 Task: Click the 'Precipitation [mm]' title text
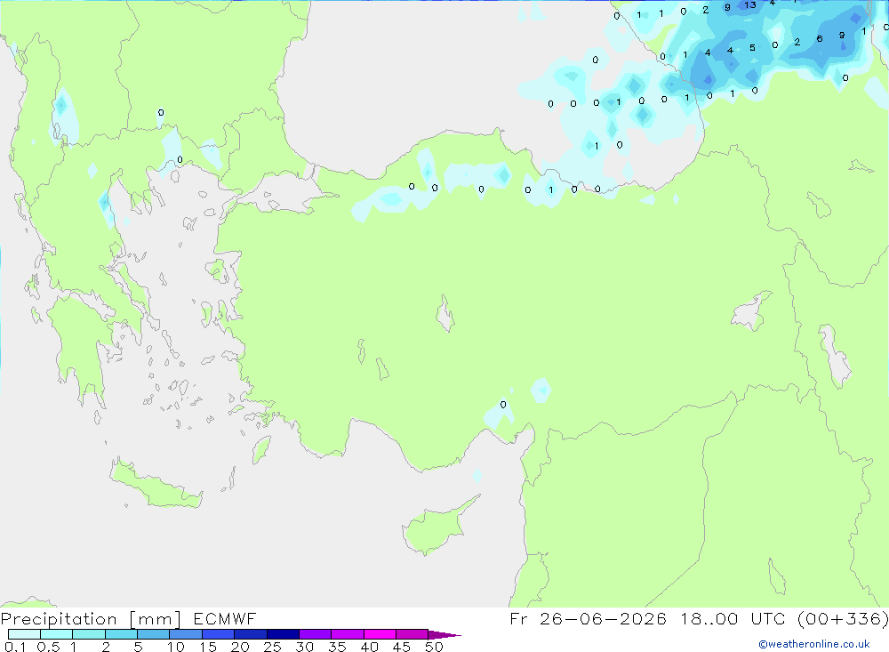click(x=91, y=619)
